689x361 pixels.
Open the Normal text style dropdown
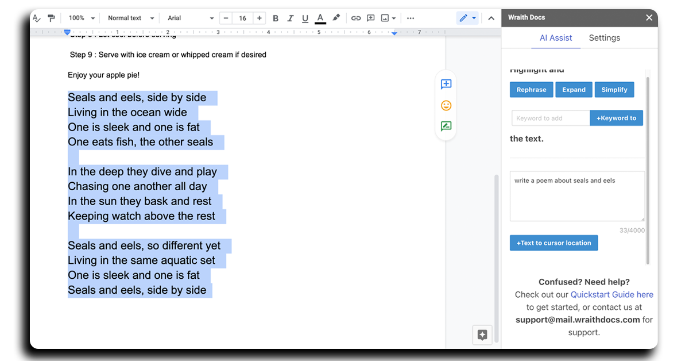click(130, 18)
